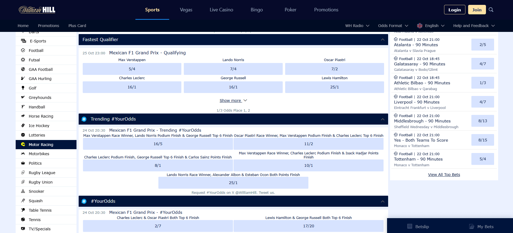The width and height of the screenshot is (513, 233).
Task: Click the William Hill logo
Action: (x=37, y=10)
